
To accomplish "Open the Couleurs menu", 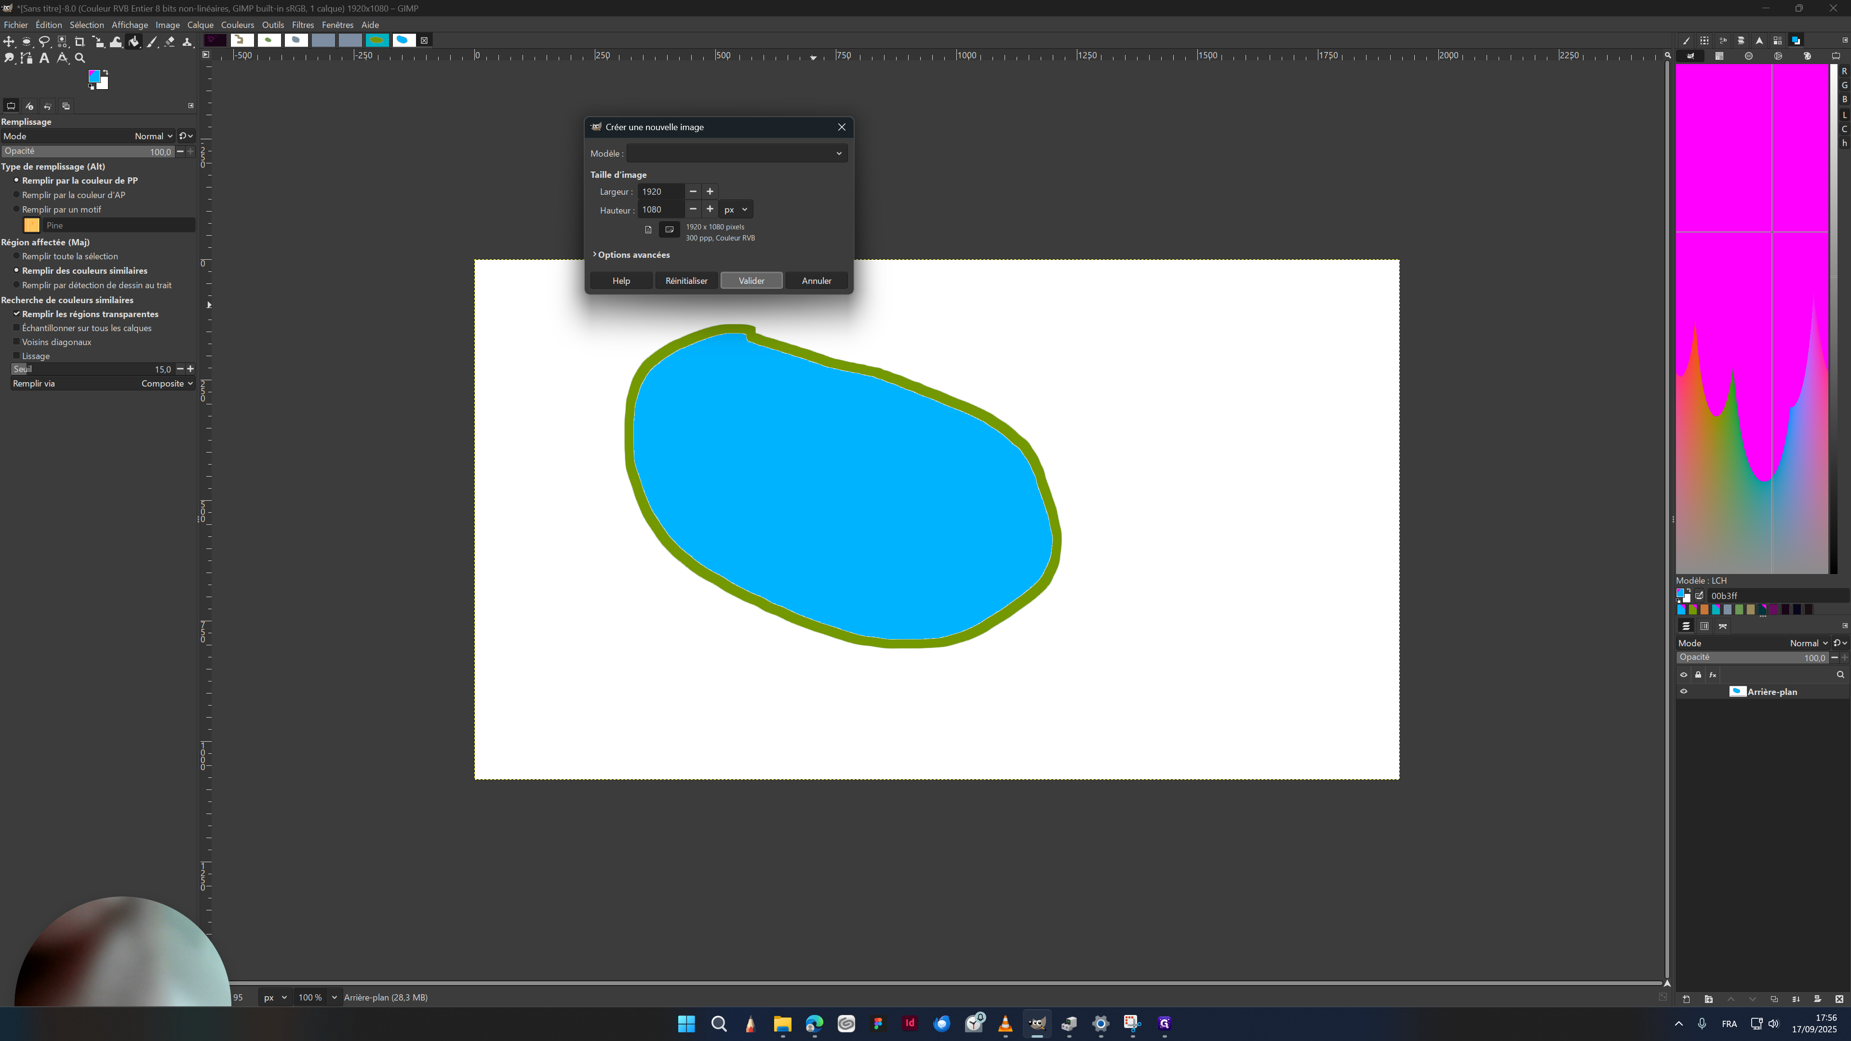I will [237, 25].
